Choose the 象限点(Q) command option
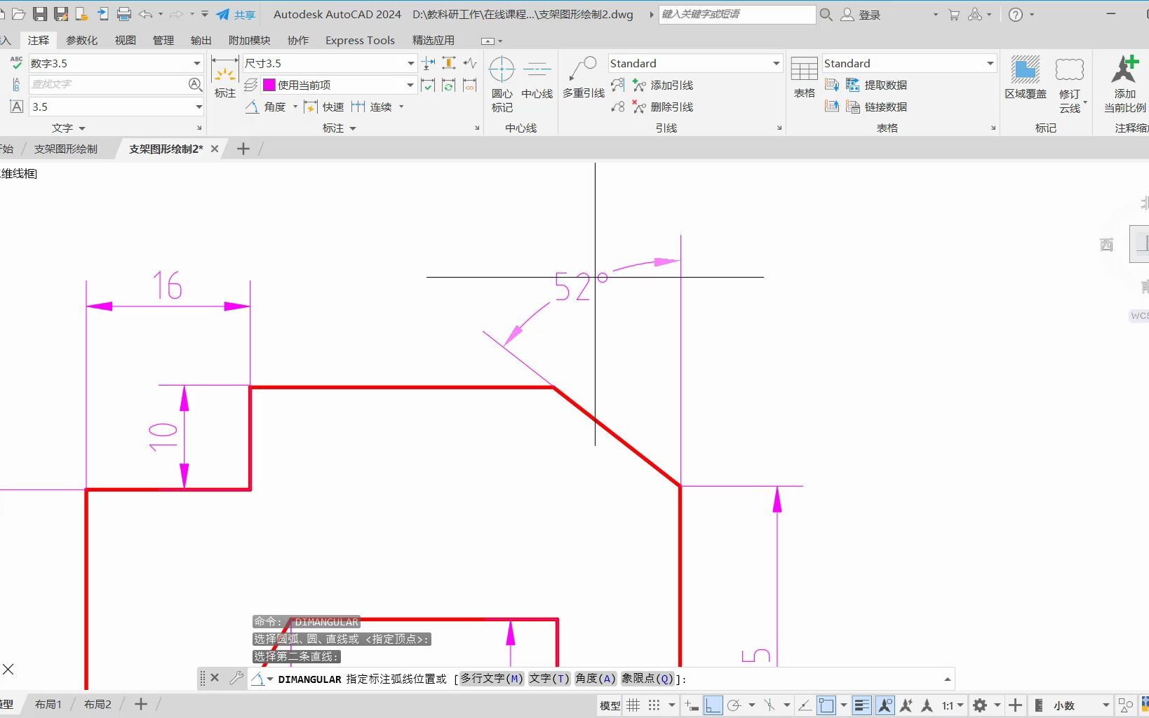The image size is (1149, 718). 647,679
